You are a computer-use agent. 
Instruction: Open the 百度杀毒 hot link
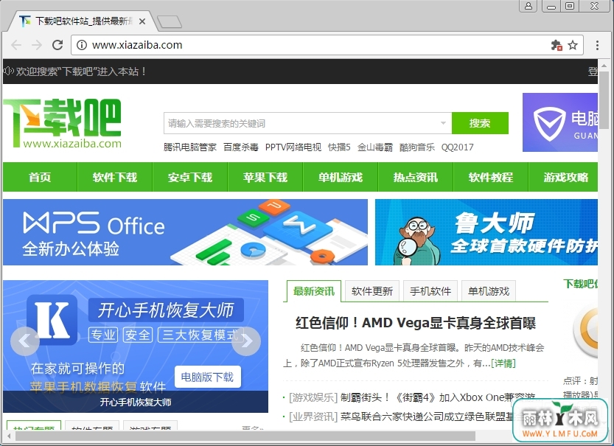pos(241,147)
